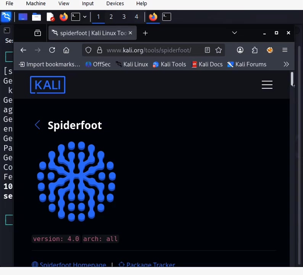This screenshot has height=275, width=303.
Task: Click the version: 4.0 badge
Action: pos(56,239)
